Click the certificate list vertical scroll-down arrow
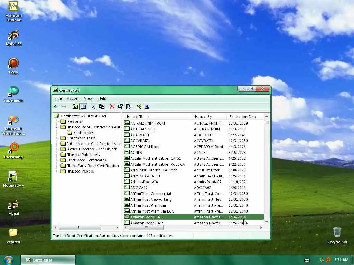Screen dimensions: 354x265 (x=267, y=222)
